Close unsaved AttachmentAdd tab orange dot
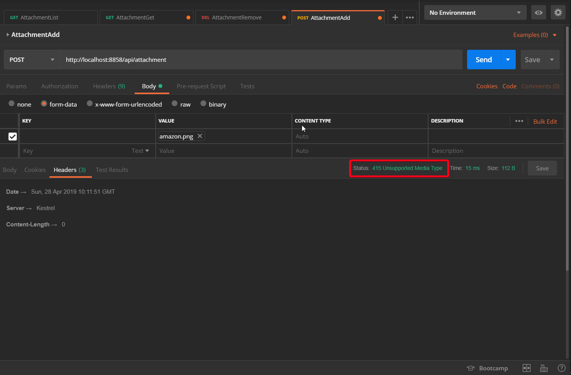This screenshot has width=571, height=375. point(380,18)
